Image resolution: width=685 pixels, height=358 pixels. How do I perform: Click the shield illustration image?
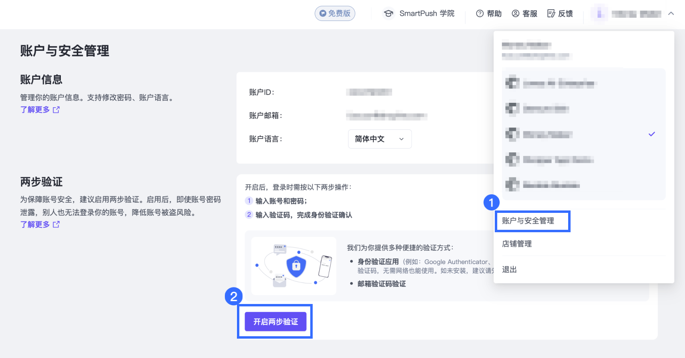pos(294,266)
